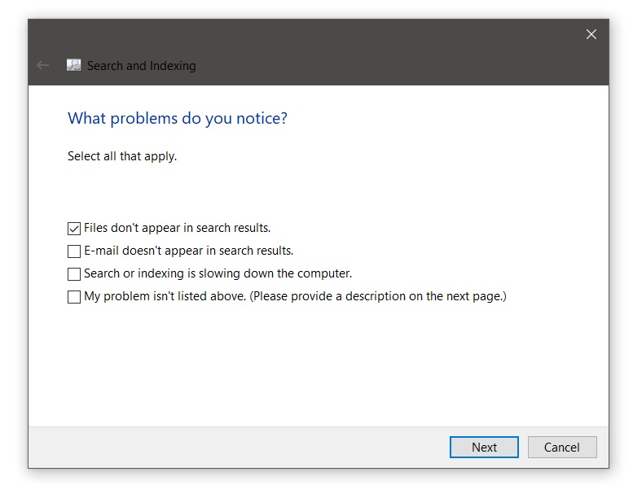Continue with the Next button
633x485 pixels.
tap(484, 447)
